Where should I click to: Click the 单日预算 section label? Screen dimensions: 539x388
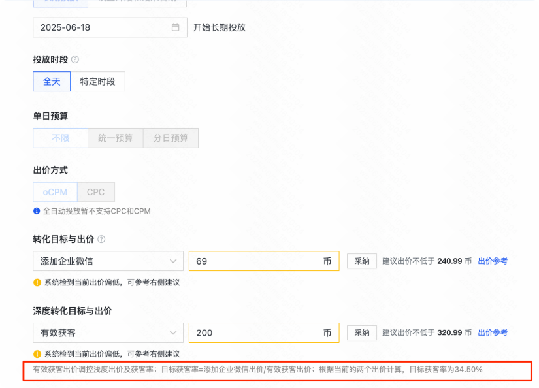50,116
